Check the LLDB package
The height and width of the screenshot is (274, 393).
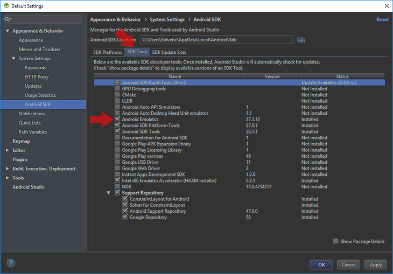pos(117,101)
